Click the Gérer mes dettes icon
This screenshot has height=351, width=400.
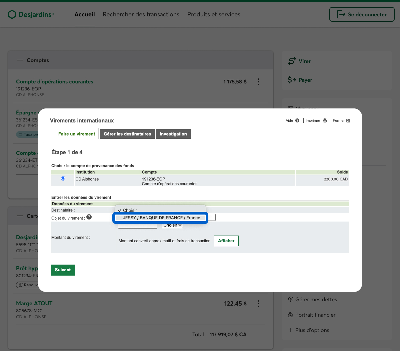(291, 299)
